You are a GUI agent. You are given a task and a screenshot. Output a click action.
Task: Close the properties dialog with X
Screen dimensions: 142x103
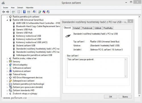(130, 21)
